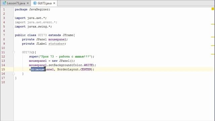Click 'Color.WHITE' on line 14

(x=83, y=65)
